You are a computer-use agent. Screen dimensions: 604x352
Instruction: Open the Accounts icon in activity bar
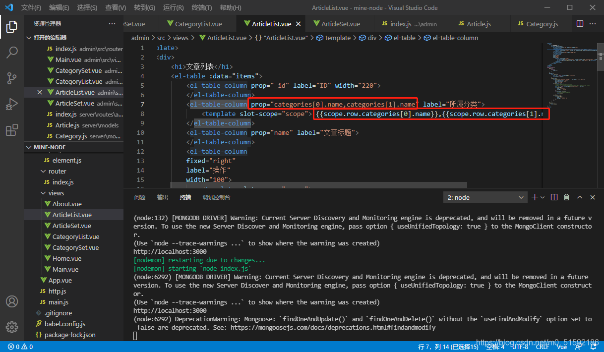click(x=12, y=301)
